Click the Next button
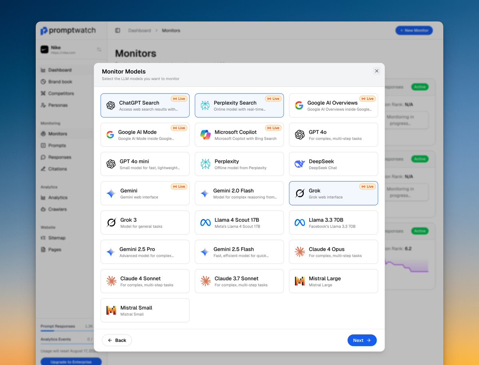Screen dimensions: 479x365 (362, 340)
